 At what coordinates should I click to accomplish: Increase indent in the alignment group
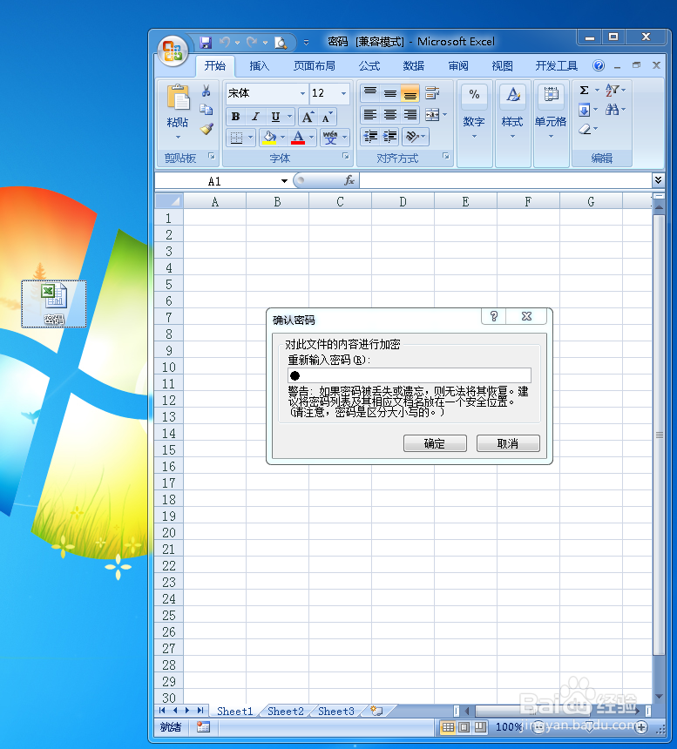click(390, 137)
